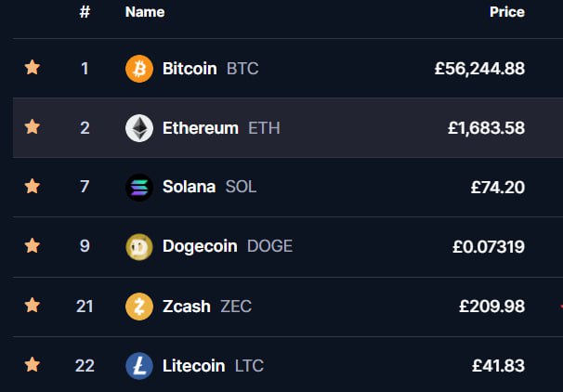Screen dimensions: 563x392
Task: Click the Dogecoin logo icon
Action: 138,247
